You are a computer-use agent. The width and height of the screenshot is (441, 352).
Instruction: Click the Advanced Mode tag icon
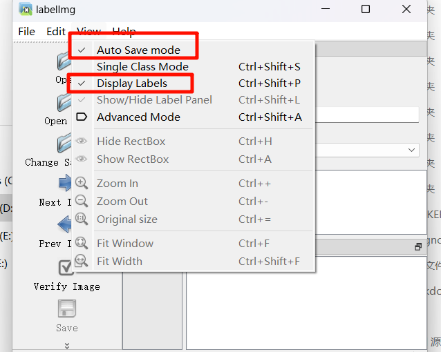(x=82, y=117)
